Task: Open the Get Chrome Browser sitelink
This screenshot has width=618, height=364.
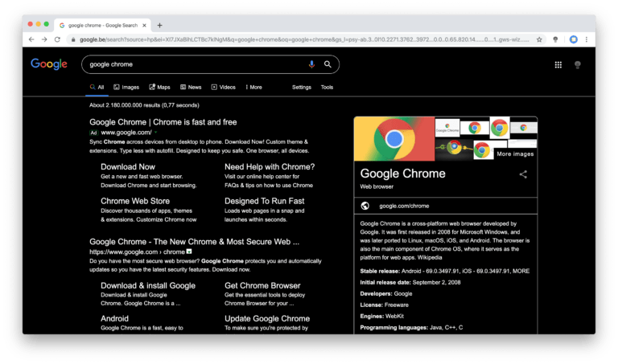Action: click(x=262, y=286)
